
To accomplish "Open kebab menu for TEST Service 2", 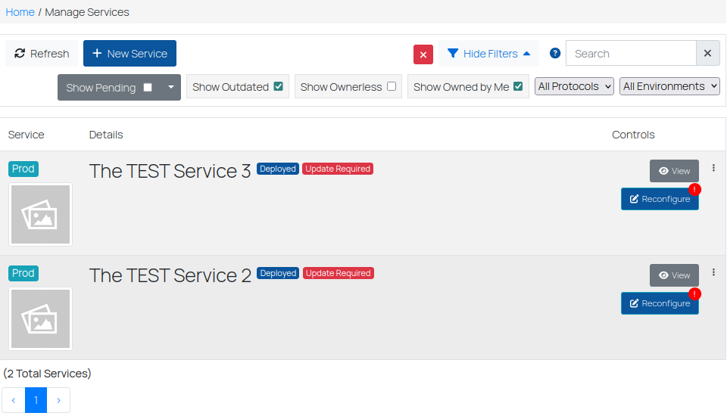I will point(713,272).
